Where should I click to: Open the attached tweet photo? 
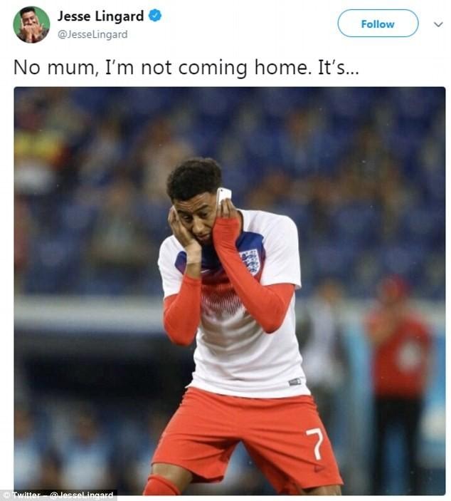coord(229,291)
